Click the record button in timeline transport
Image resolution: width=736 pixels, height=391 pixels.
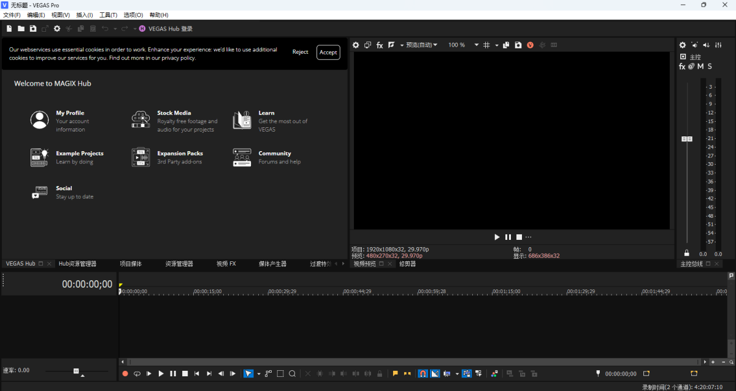pyautogui.click(x=125, y=373)
